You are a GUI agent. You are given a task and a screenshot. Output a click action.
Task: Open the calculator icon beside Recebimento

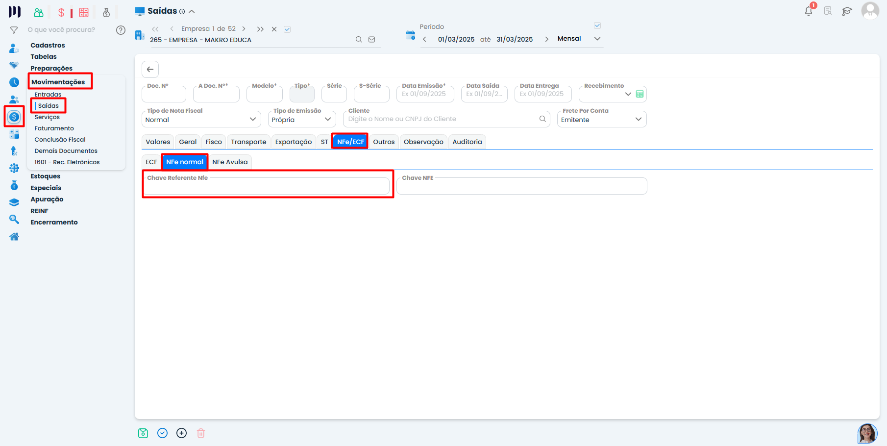(x=640, y=94)
